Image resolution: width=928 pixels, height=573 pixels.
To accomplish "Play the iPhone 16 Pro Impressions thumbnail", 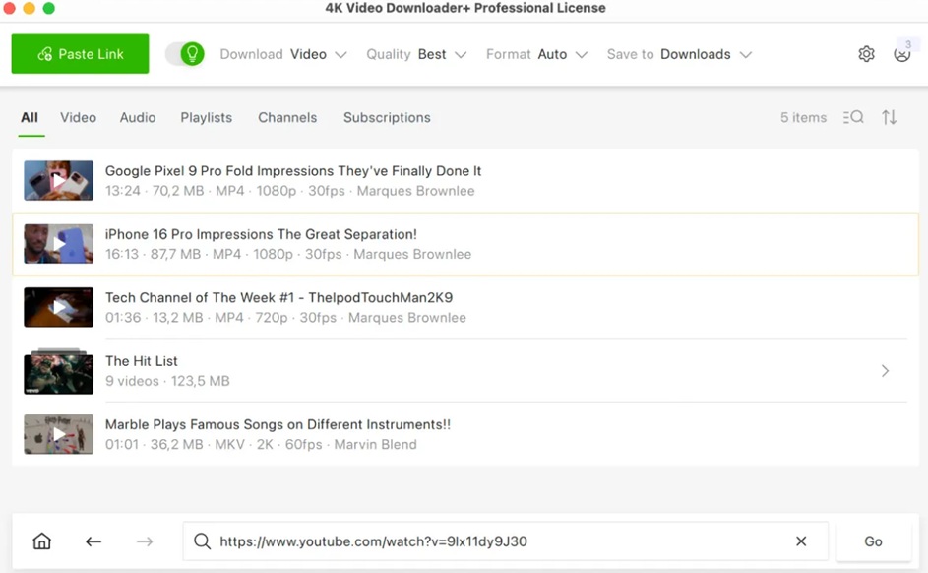I will pos(59,244).
